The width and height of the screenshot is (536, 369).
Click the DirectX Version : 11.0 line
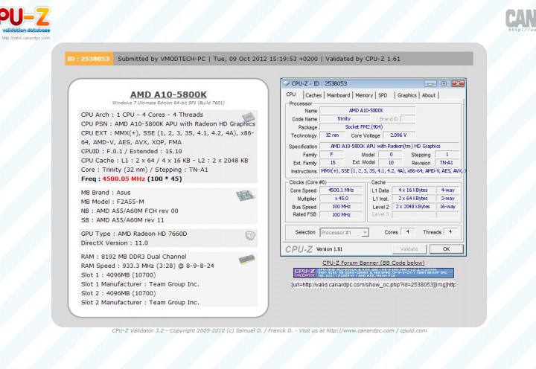point(115,243)
